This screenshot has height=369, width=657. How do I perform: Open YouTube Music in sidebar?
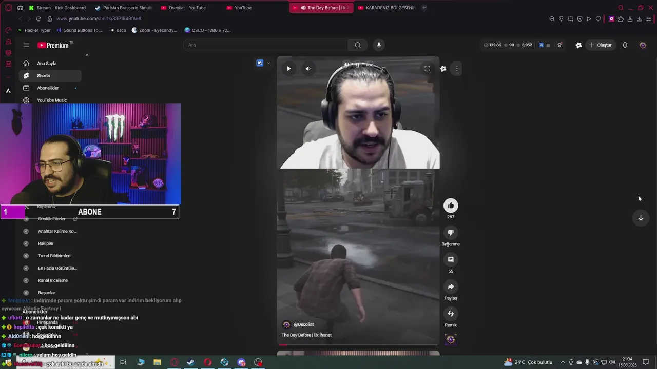(50, 100)
